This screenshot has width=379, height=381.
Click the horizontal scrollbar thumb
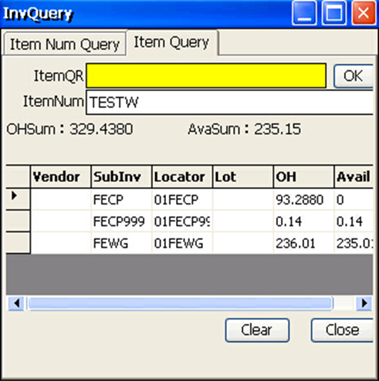pyautogui.click(x=180, y=303)
